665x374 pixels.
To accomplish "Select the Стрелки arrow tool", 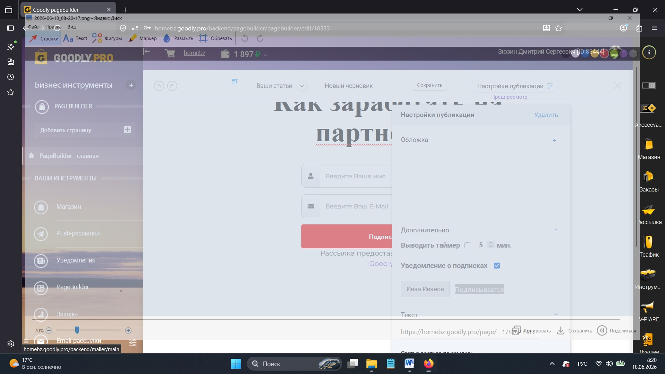I will pyautogui.click(x=44, y=38).
